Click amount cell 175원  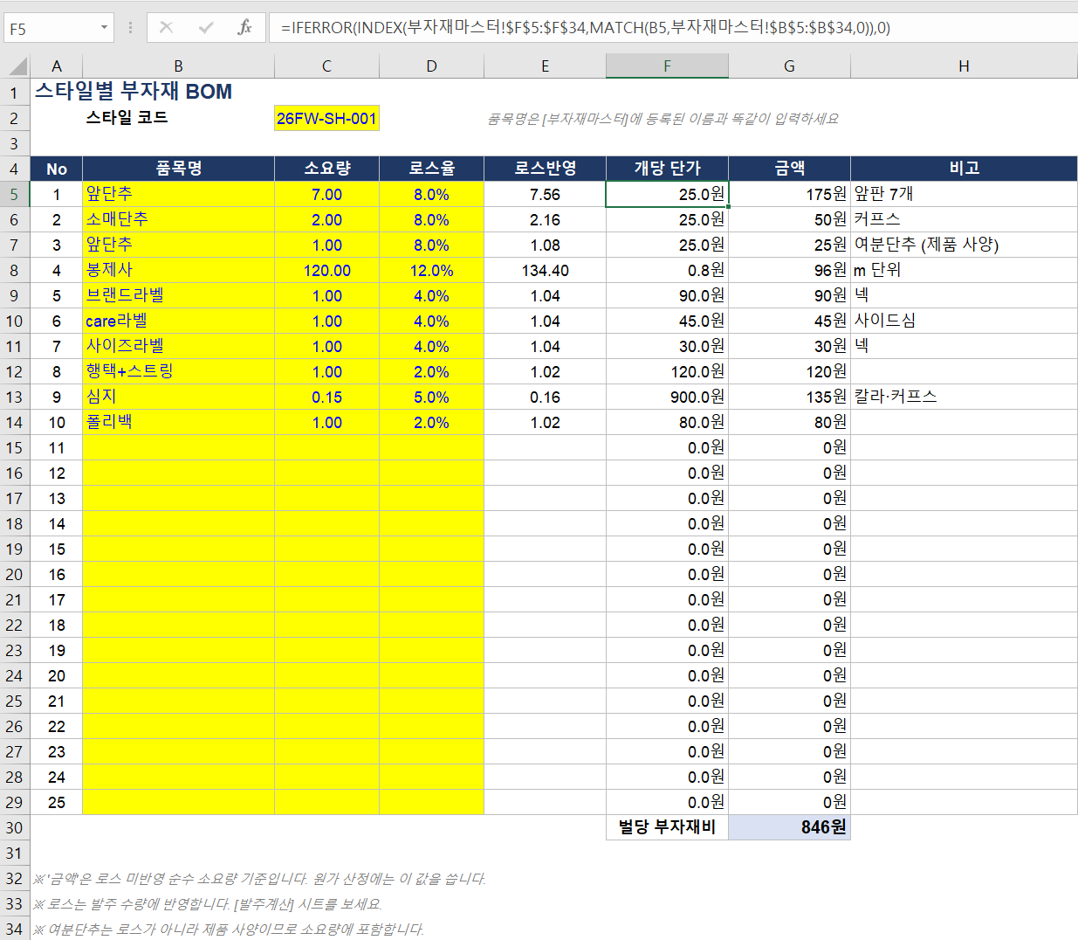point(789,194)
